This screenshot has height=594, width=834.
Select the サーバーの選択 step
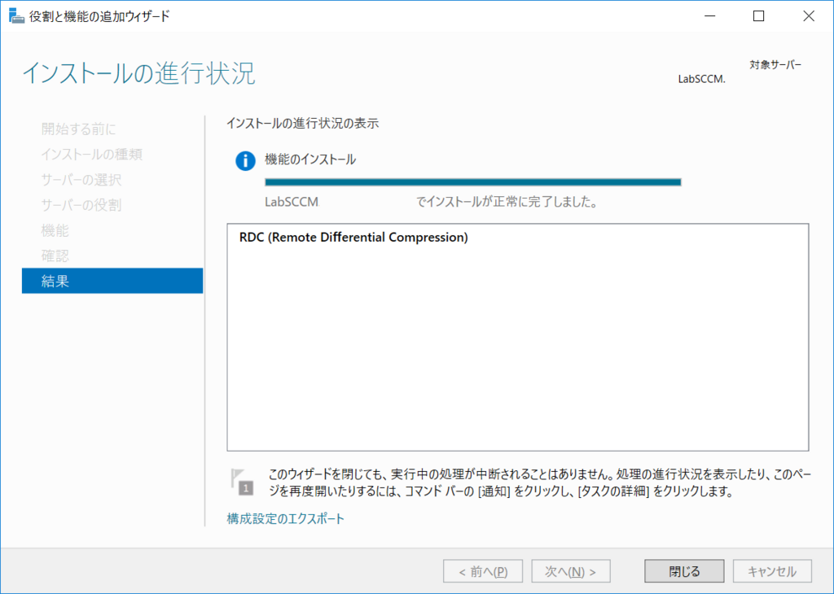(x=81, y=180)
